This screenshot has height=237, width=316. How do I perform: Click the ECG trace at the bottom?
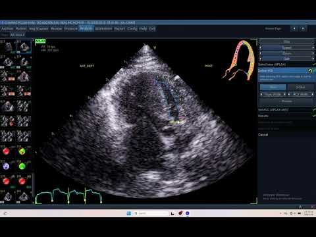tap(68, 196)
